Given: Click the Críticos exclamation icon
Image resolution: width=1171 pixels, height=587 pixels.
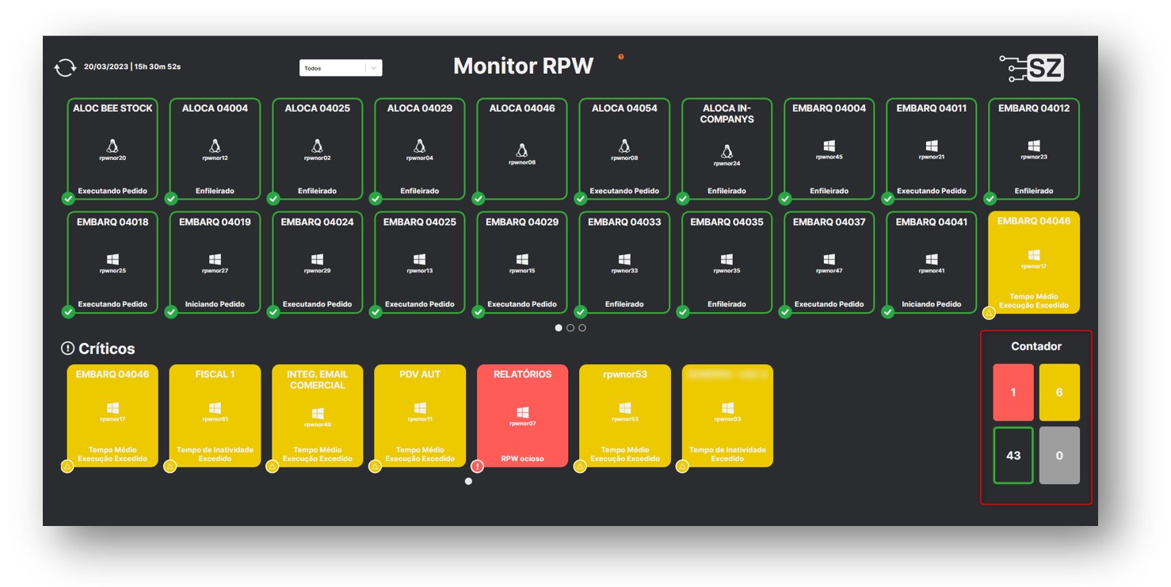Looking at the screenshot, I should (x=67, y=349).
